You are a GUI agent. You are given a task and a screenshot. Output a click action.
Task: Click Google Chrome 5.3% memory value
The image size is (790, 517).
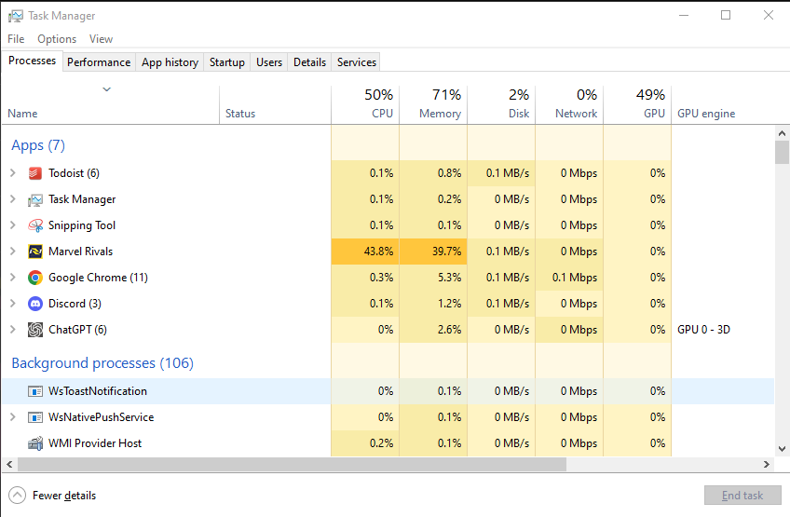pyautogui.click(x=449, y=278)
